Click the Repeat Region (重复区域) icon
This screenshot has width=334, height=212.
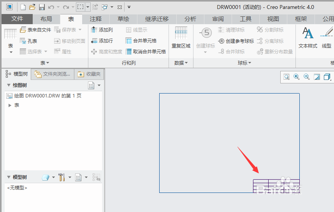pos(181,38)
